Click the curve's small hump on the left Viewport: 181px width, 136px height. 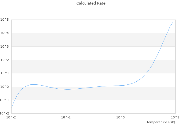click(34, 84)
